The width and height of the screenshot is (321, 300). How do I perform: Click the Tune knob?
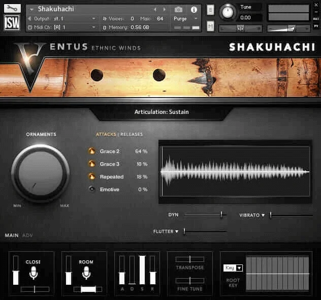click(228, 12)
